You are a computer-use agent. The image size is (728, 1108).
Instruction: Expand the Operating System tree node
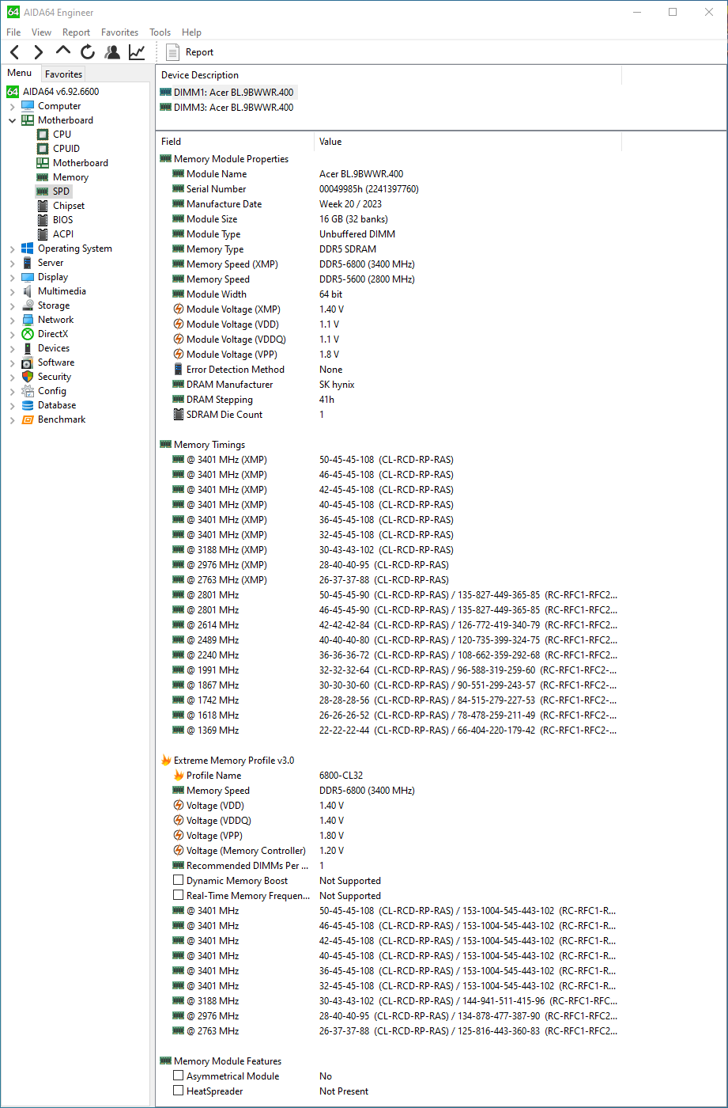(x=12, y=249)
